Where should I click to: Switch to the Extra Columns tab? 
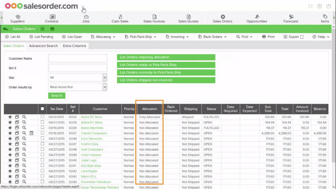74,46
